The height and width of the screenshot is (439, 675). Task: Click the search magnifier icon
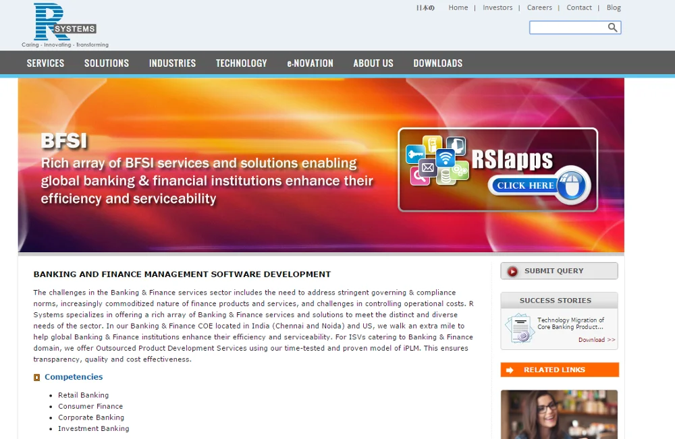click(x=612, y=27)
